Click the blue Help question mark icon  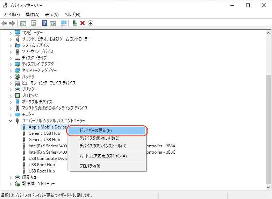click(x=44, y=23)
